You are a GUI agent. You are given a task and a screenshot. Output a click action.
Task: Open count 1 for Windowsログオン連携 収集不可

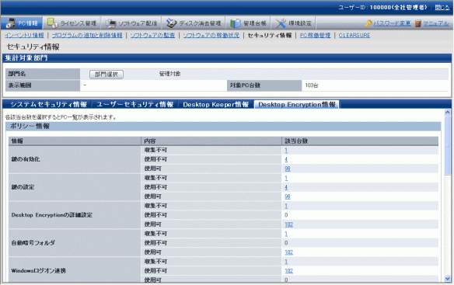[x=286, y=262]
